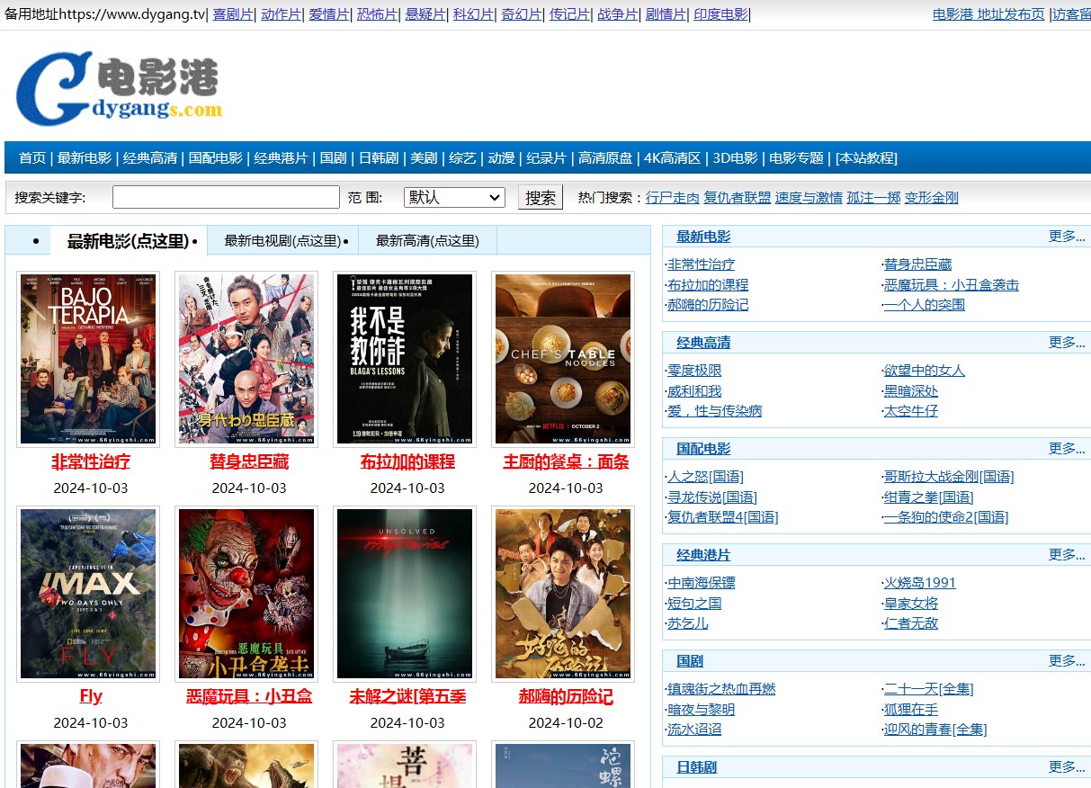
Task: Open 复仇者联盟4[国语] in the sidebar
Action: tap(722, 517)
